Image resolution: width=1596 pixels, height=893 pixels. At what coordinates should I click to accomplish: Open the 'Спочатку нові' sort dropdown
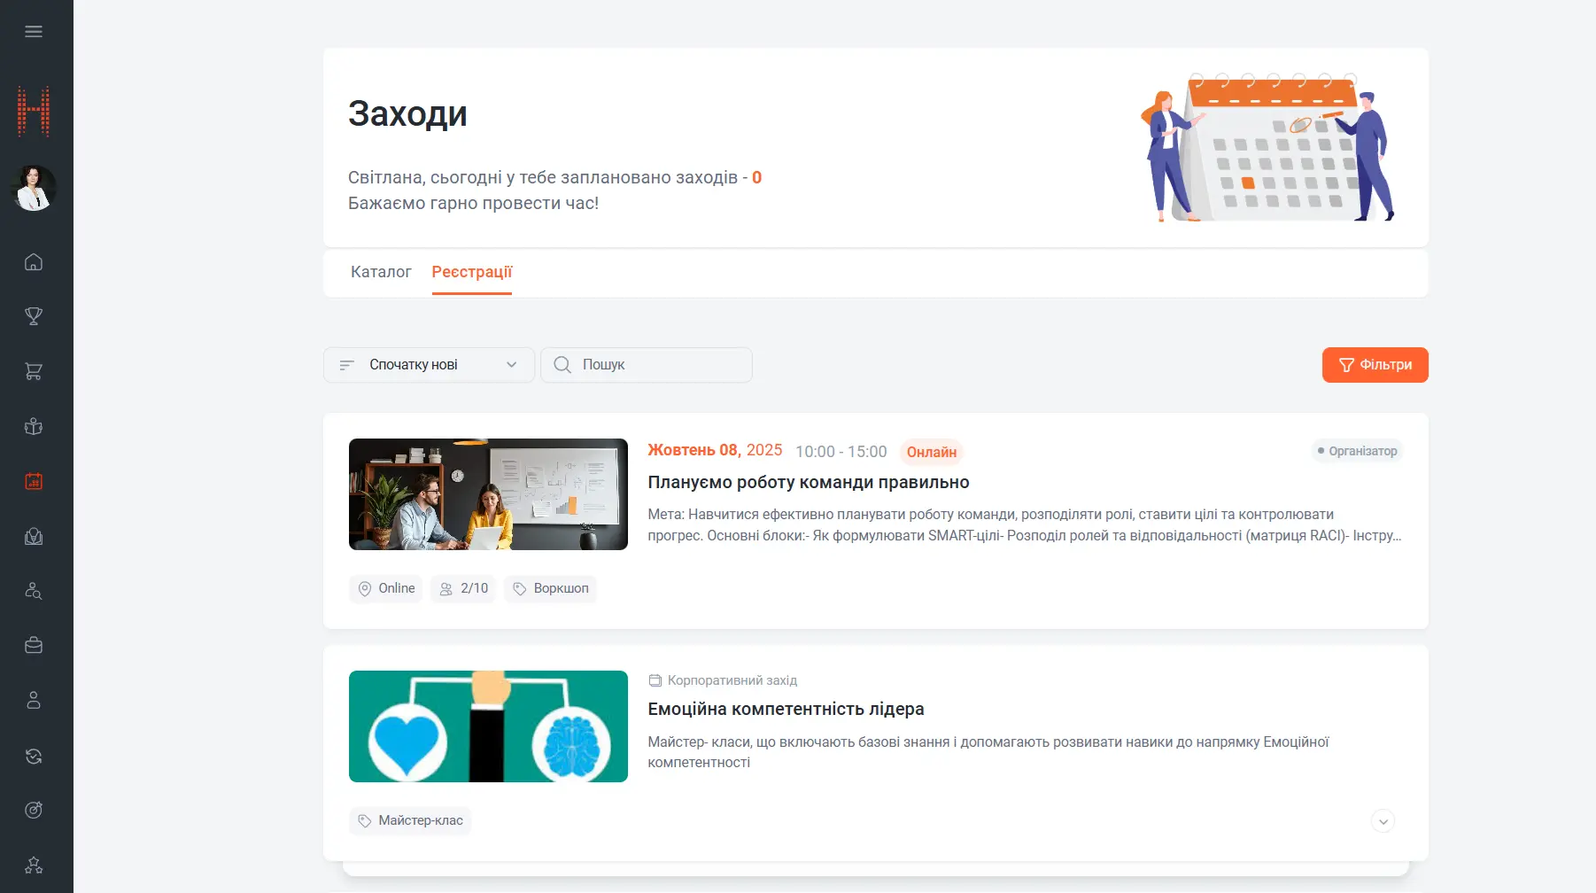pyautogui.click(x=429, y=365)
